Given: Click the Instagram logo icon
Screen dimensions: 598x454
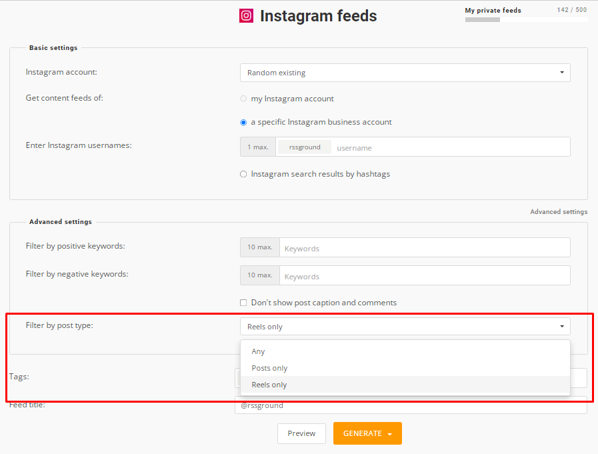Looking at the screenshot, I should tap(247, 15).
